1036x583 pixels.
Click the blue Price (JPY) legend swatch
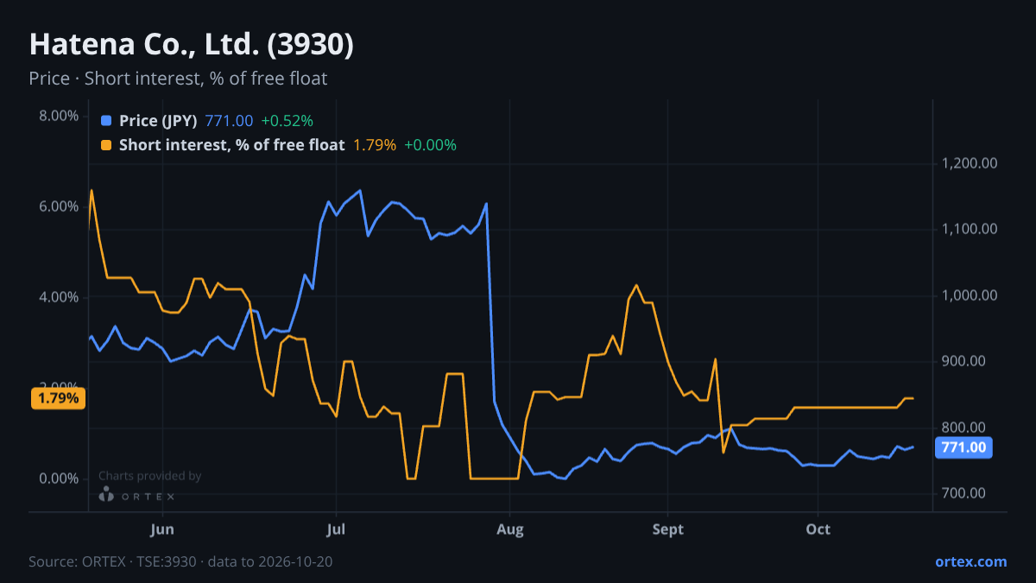click(x=106, y=121)
